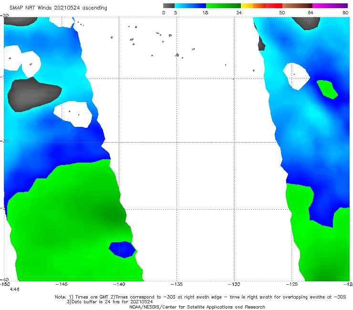Click the color bar label '34'
The height and width of the screenshot is (310, 353).
coord(239,13)
